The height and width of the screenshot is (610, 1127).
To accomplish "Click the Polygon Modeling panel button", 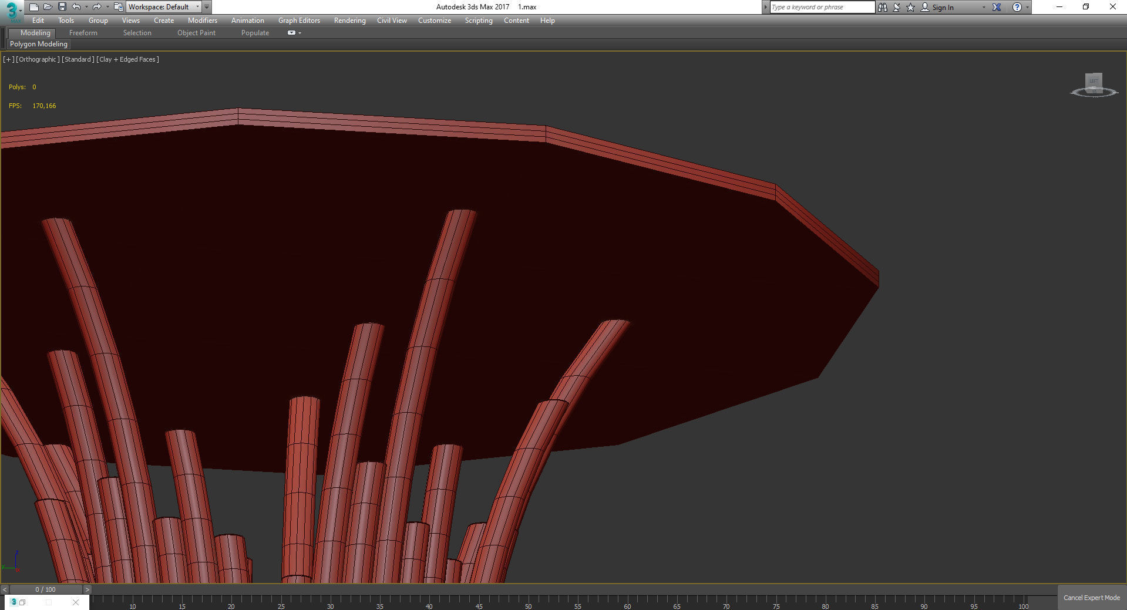I will pos(39,44).
